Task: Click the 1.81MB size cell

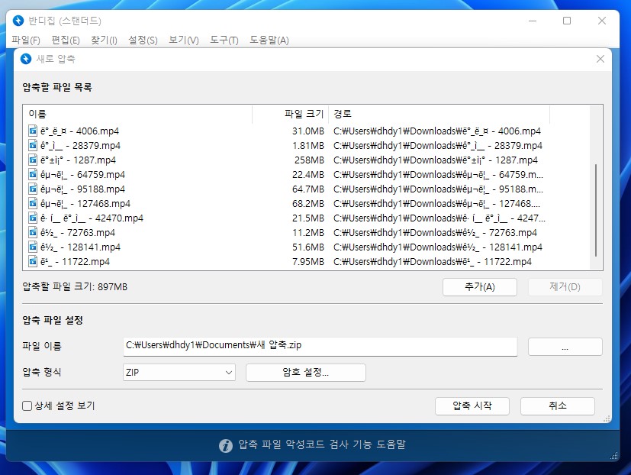Action: tap(307, 145)
